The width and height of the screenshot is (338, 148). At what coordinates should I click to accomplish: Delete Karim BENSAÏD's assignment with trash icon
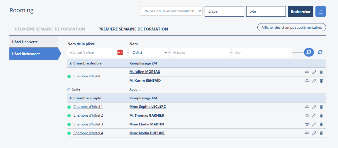(x=321, y=81)
